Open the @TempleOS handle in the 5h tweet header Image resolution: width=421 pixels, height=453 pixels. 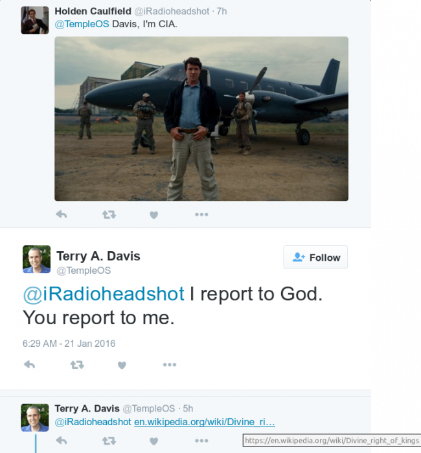[x=149, y=408]
